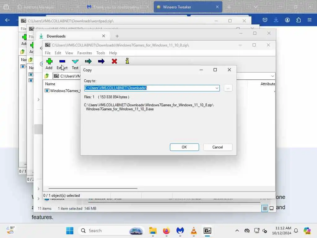The height and width of the screenshot is (238, 317).
Task: Expand the Copy to path dropdown
Action: coord(217,88)
